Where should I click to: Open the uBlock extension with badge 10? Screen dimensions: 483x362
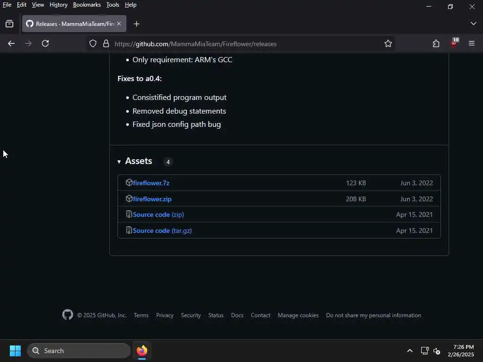click(x=454, y=42)
